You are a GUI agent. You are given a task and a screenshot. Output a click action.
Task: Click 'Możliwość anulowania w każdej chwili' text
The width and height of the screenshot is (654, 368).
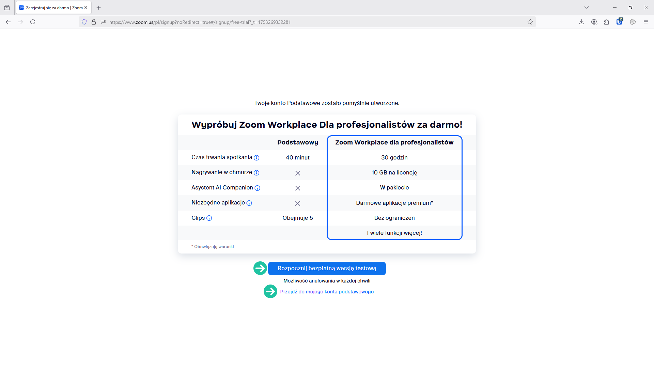click(x=327, y=281)
